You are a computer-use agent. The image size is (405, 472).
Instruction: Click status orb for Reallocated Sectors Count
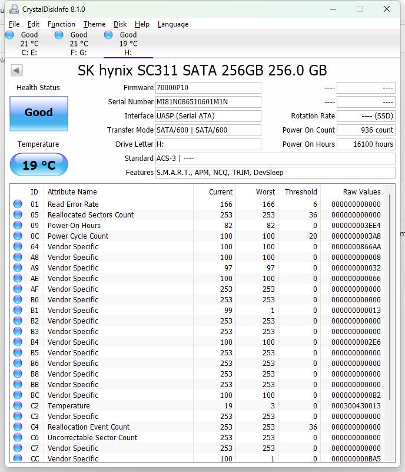(18, 215)
